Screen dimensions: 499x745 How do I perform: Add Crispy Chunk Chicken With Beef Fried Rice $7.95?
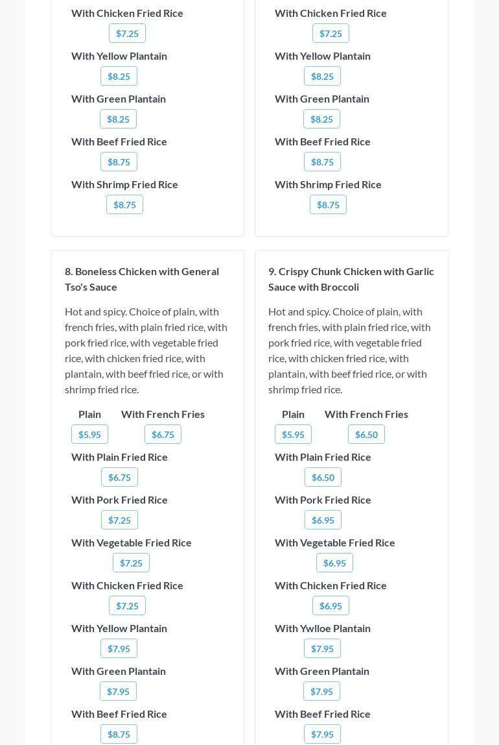point(322,734)
